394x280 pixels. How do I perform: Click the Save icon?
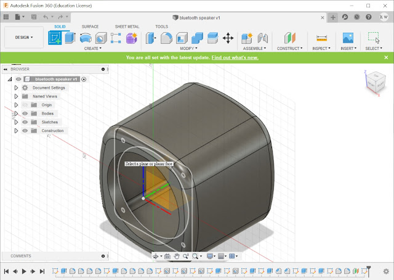34,17
